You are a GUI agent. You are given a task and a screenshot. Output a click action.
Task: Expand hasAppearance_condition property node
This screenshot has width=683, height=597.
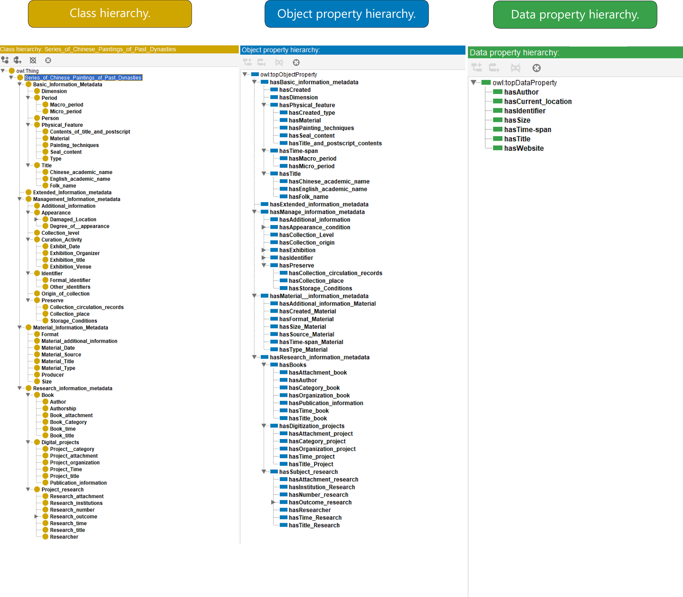coord(264,227)
